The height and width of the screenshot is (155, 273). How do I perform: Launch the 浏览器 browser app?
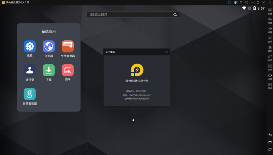(48, 46)
